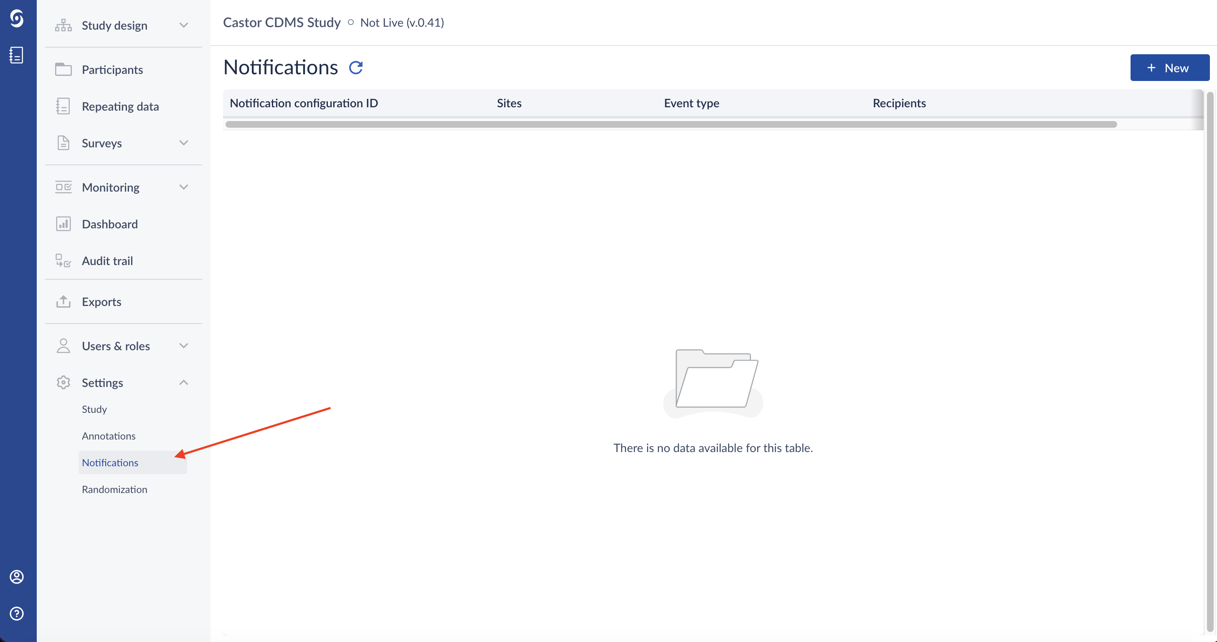Viewport: 1217px width, 642px height.
Task: Click the Dashboard chart icon
Action: tap(63, 224)
